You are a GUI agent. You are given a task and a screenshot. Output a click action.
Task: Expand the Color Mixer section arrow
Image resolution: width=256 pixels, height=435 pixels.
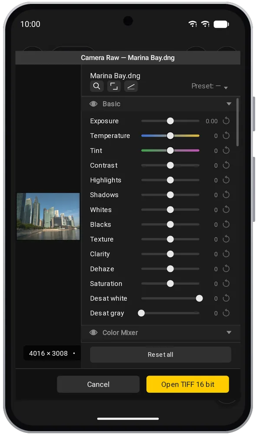pos(229,332)
